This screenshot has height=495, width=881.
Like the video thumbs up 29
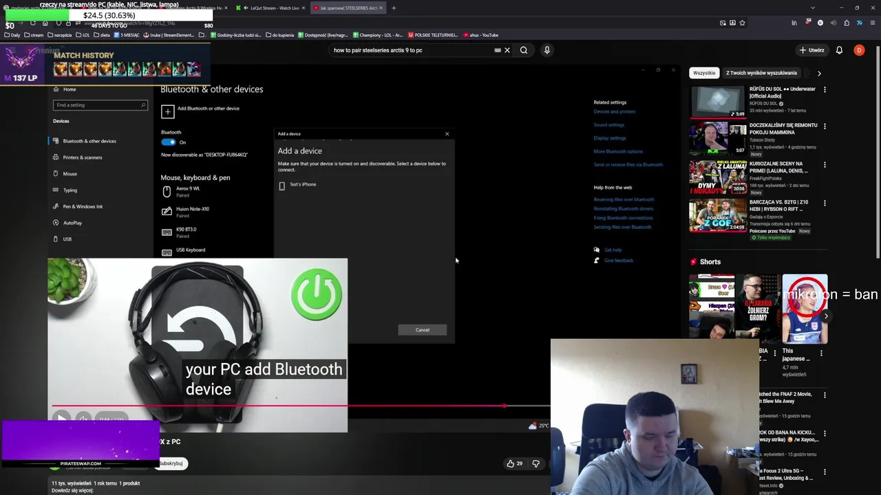(515, 463)
